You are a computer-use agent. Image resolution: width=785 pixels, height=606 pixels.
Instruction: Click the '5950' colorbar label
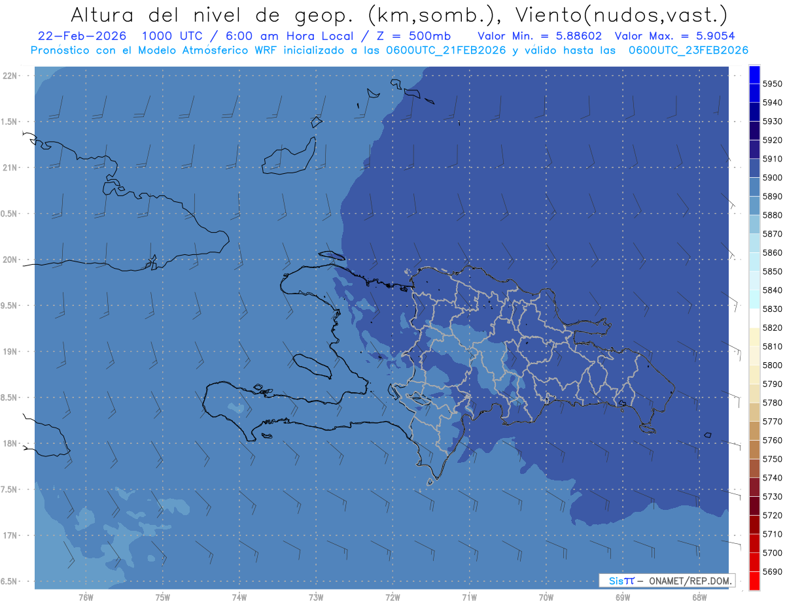(x=772, y=84)
